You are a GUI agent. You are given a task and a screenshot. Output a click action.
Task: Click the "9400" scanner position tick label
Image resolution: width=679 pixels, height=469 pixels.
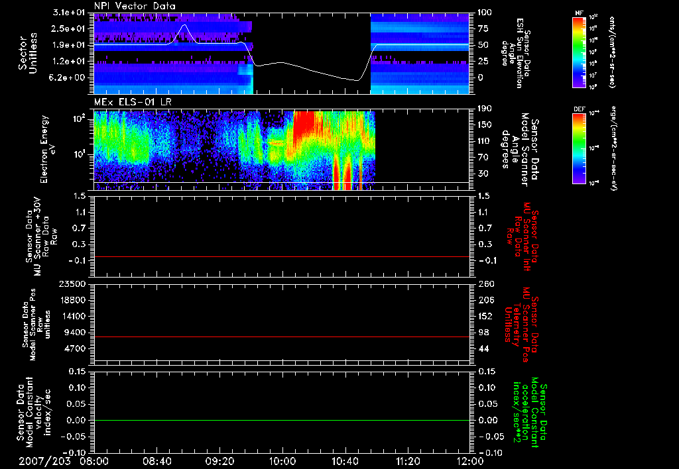pyautogui.click(x=74, y=333)
